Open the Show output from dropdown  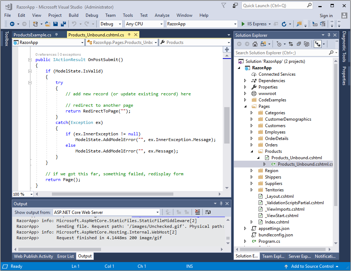pos(158,212)
